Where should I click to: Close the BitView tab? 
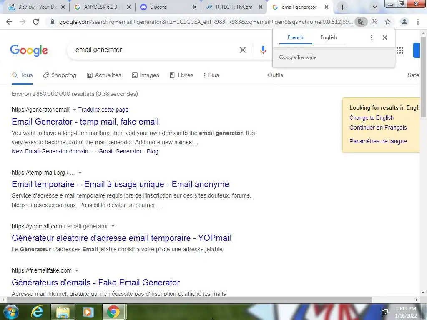[x=63, y=7]
